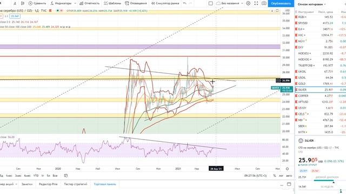Viewport: 346px width, 194px height.
Task: Switch to Редактор Pine tab
Action: click(x=48, y=184)
